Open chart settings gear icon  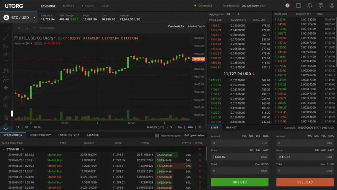(x=200, y=127)
